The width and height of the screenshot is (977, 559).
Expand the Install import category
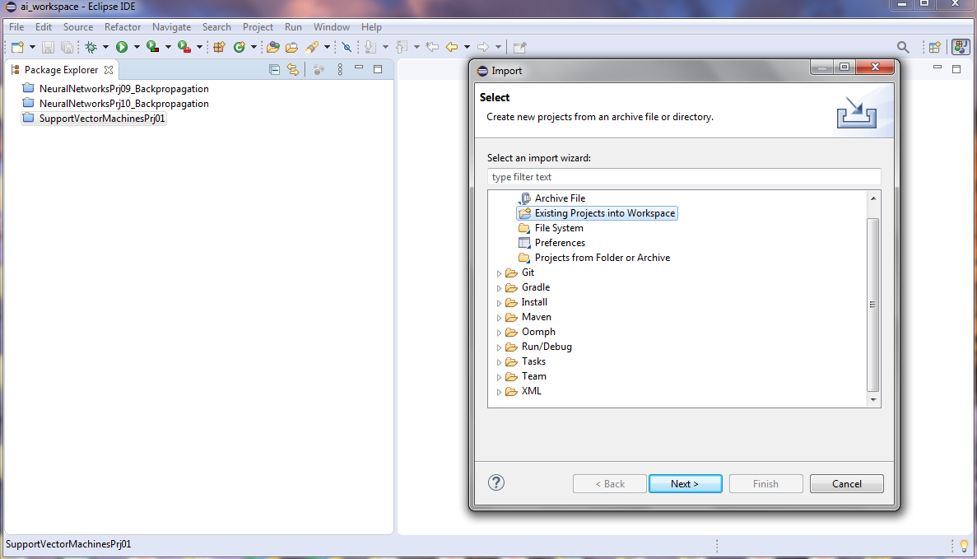pos(499,303)
